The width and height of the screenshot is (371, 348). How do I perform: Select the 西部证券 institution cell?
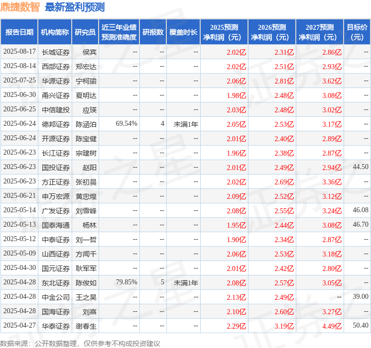56,67
